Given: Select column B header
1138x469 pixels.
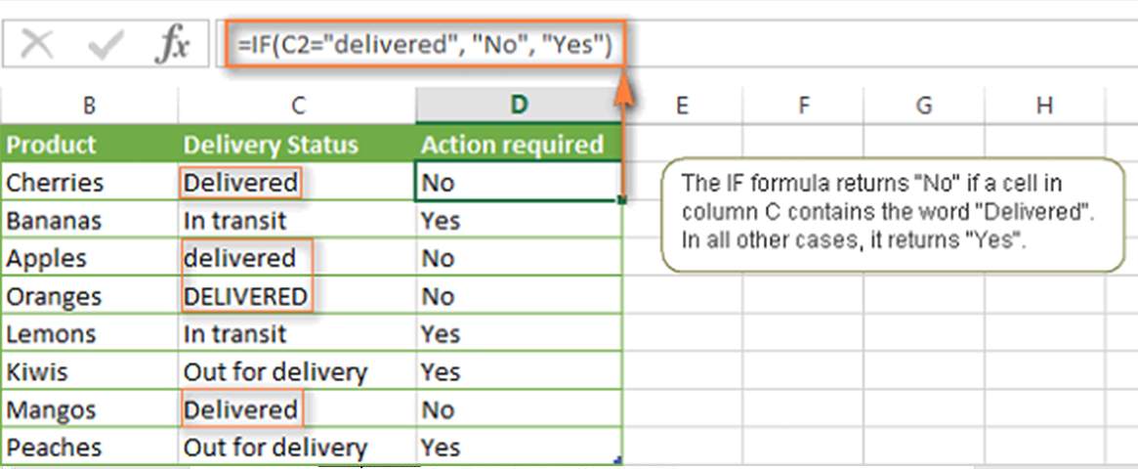Looking at the screenshot, I should click(x=89, y=106).
